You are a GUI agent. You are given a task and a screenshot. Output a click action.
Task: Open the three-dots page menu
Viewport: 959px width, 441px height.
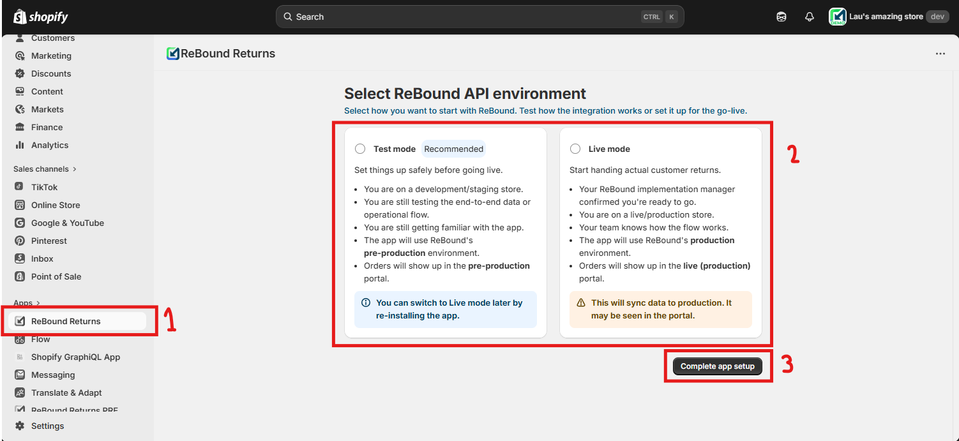940,54
